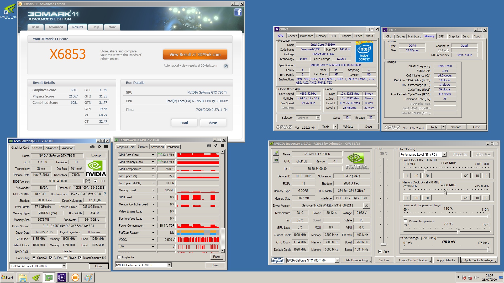This screenshot has width=504, height=283.
Task: Click GPU-Z taskbar icon
Action: coord(49,277)
